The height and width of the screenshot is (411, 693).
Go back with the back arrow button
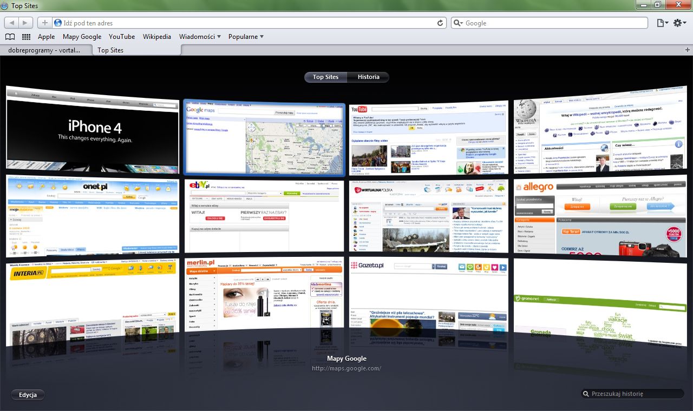[12, 23]
